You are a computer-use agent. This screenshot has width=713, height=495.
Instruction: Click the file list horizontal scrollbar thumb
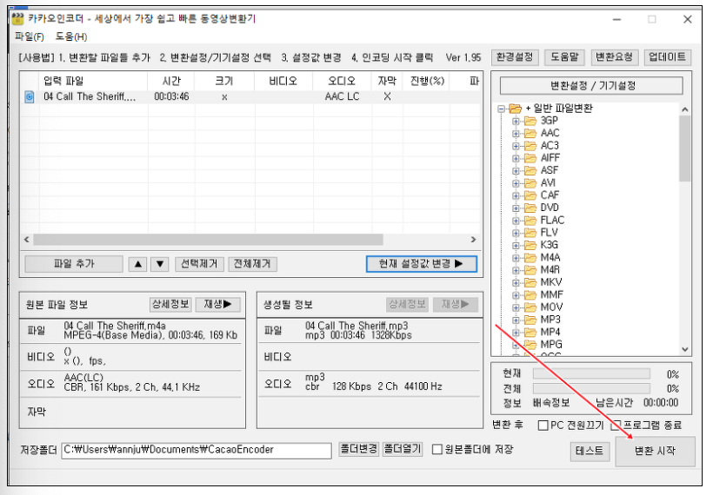point(209,240)
